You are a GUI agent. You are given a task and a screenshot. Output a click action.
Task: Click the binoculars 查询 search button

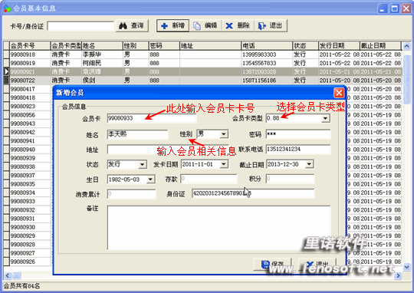(132, 25)
